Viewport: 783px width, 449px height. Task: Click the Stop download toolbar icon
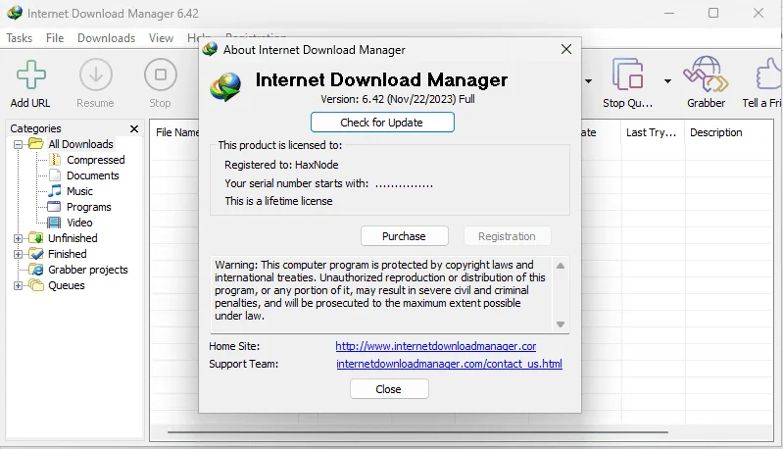click(161, 75)
